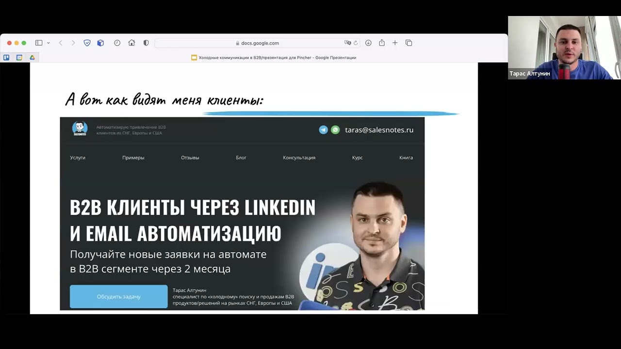Click the taras@salesnotes.ru email link
The width and height of the screenshot is (621, 349).
click(x=379, y=130)
